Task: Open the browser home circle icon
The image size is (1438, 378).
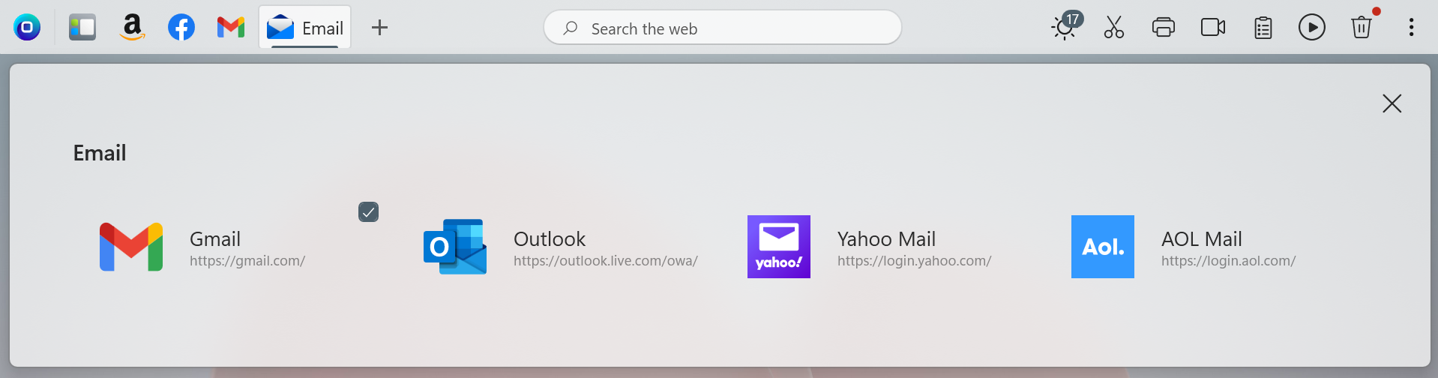Action: 27,28
